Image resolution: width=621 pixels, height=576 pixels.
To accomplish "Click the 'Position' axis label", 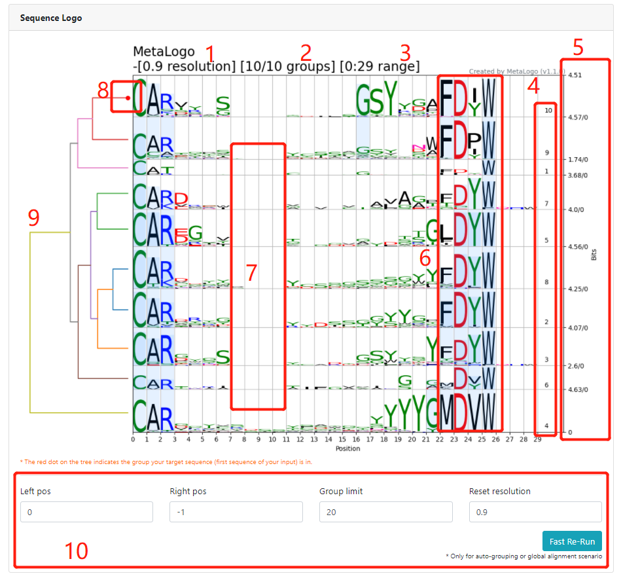I will (x=347, y=448).
